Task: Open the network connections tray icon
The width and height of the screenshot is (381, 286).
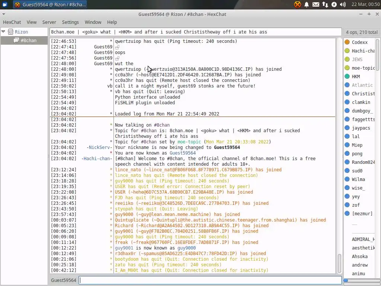Action: click(325, 4)
